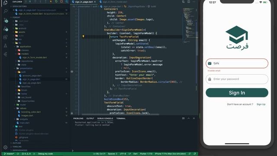Click the feedback icon in status bar

pyautogui.click(x=190, y=154)
